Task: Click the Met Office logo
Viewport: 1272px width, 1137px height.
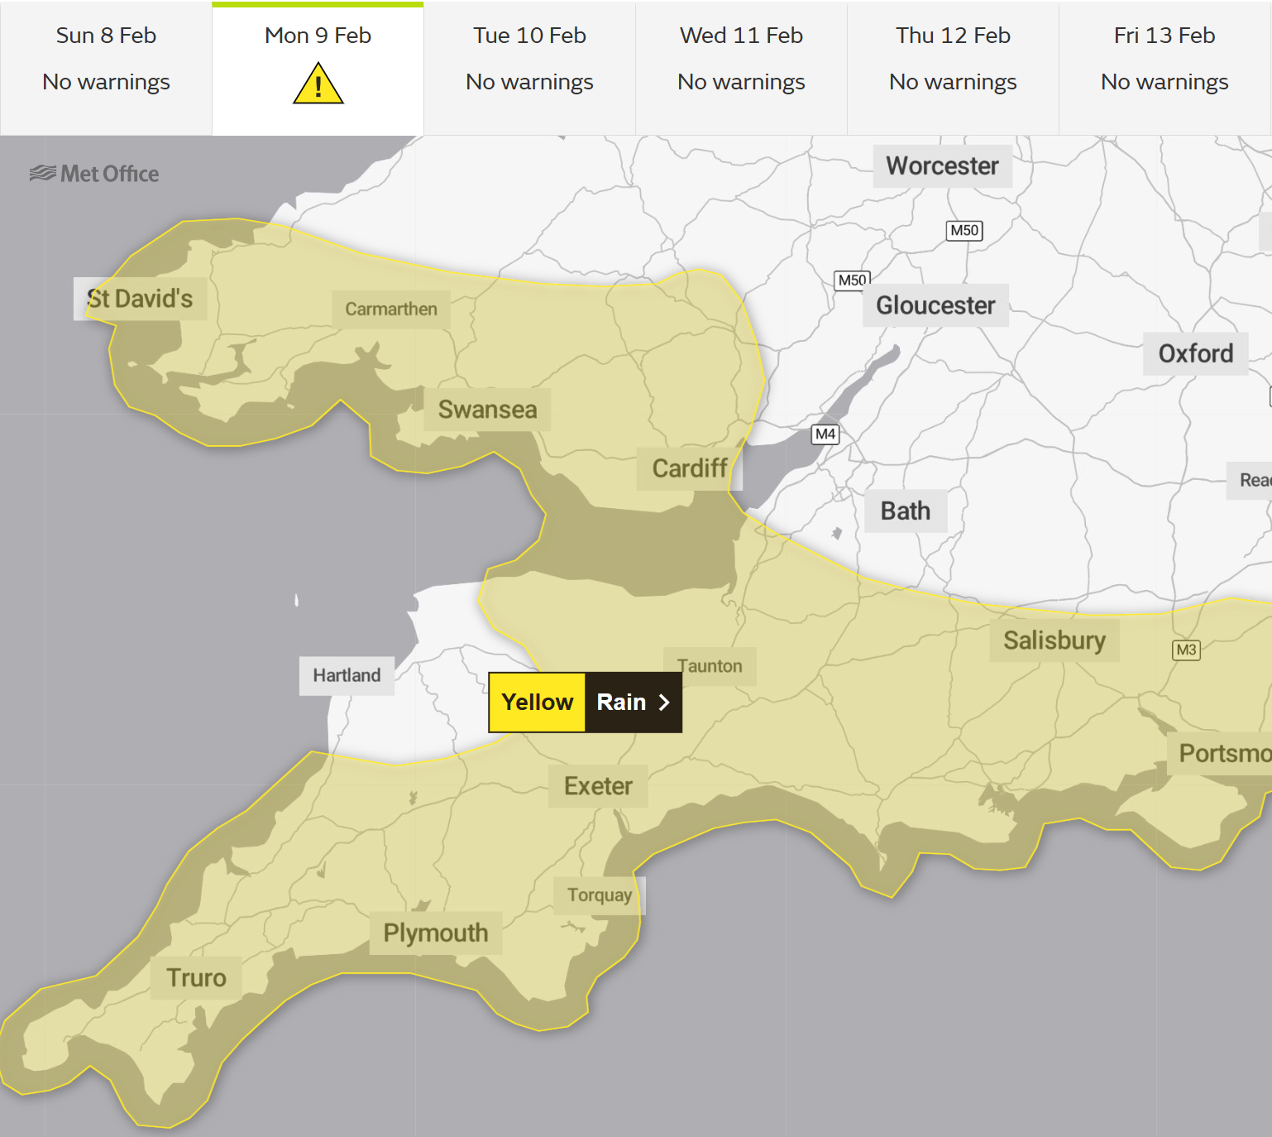Action: tap(93, 173)
